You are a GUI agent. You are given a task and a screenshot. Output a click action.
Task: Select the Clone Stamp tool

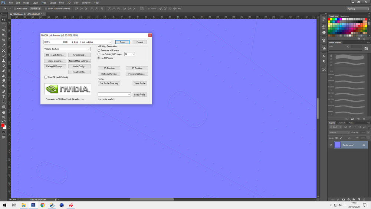tap(4, 61)
